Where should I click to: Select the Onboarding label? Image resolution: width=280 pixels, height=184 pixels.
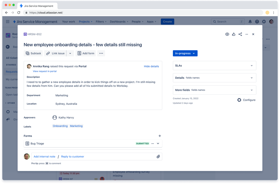click(x=60, y=126)
